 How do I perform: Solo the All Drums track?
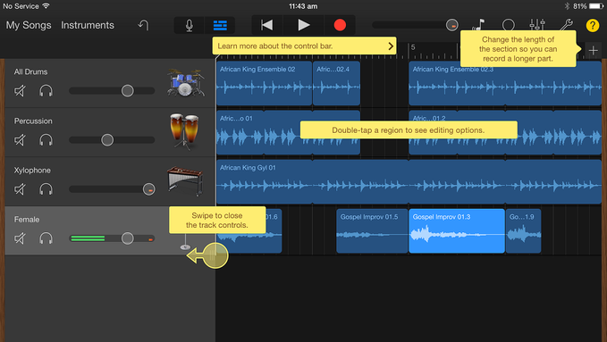(46, 91)
